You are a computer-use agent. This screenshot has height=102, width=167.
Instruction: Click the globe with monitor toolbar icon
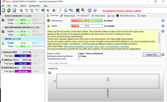click(x=71, y=10)
